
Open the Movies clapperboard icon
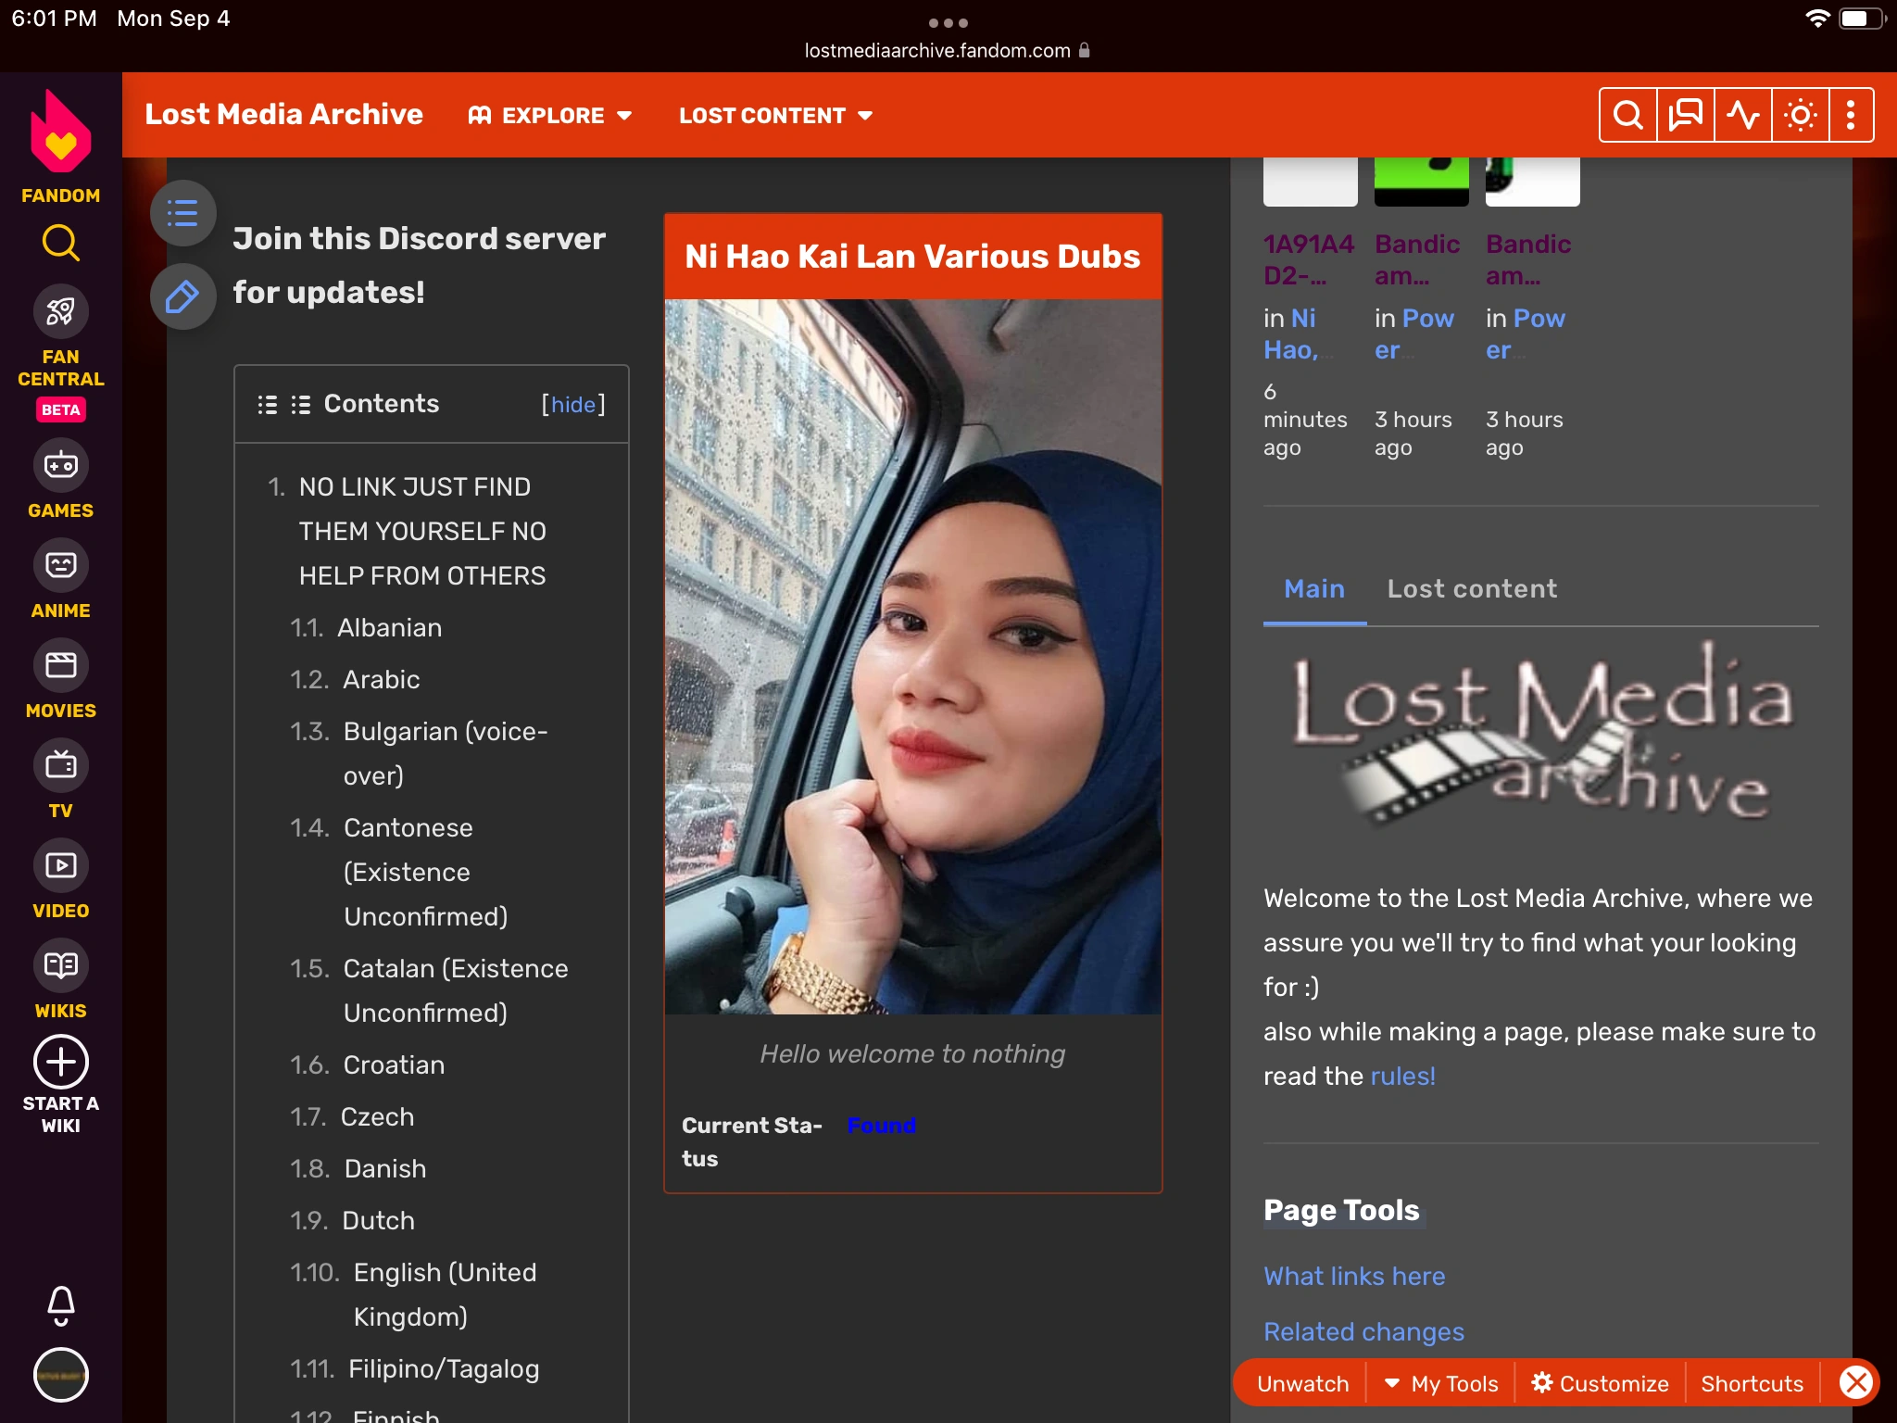60,665
